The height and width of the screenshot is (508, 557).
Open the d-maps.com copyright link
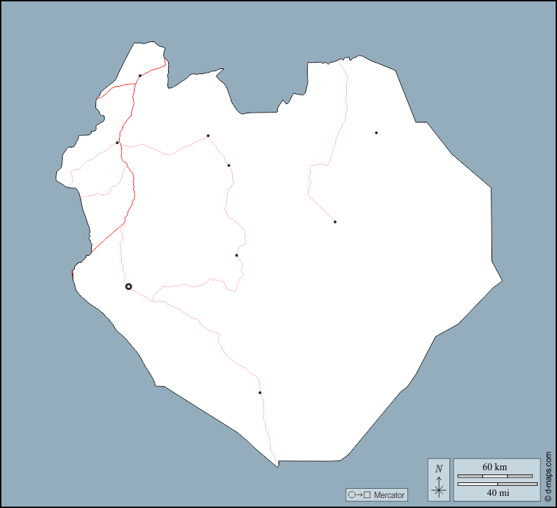(548, 476)
